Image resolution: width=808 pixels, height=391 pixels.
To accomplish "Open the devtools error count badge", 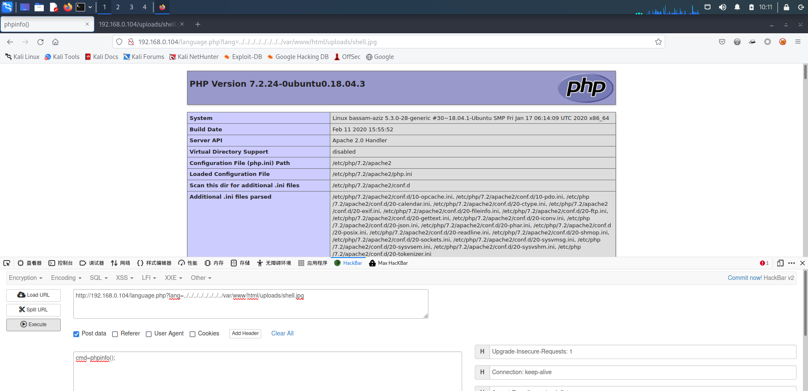I will pyautogui.click(x=764, y=263).
